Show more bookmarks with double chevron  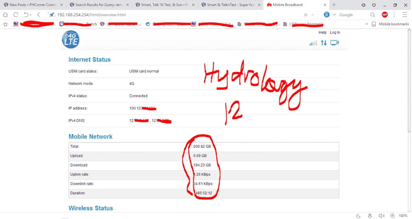(367, 24)
